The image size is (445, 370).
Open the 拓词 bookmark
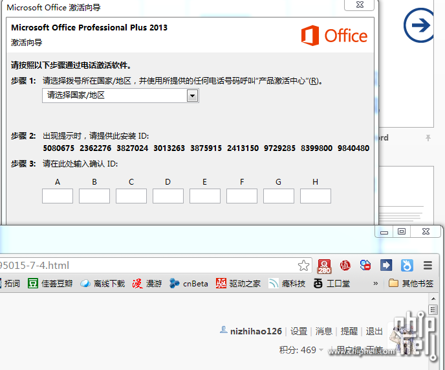point(10,283)
